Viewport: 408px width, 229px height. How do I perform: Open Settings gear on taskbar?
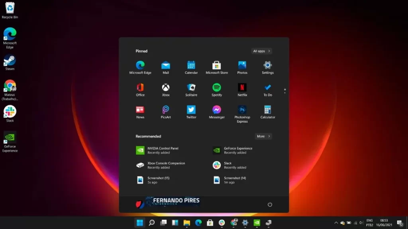245,223
